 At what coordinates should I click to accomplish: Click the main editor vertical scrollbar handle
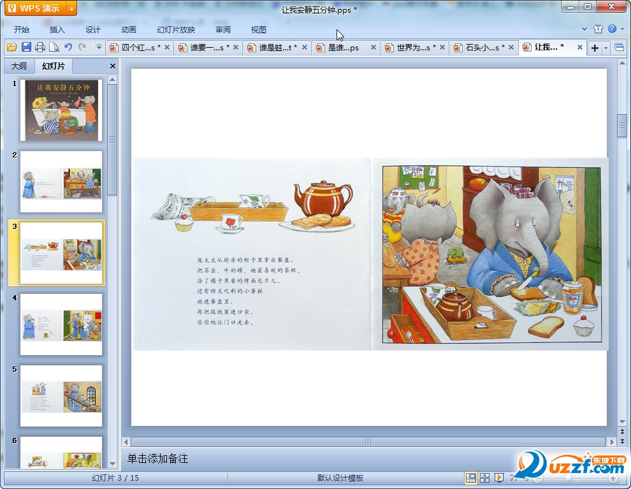(x=621, y=126)
